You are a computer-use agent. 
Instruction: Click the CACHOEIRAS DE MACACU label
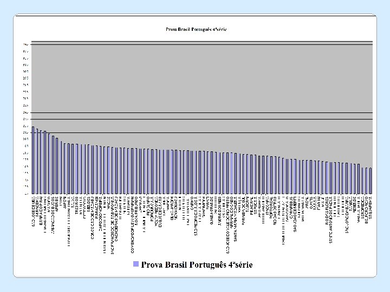(x=116, y=219)
